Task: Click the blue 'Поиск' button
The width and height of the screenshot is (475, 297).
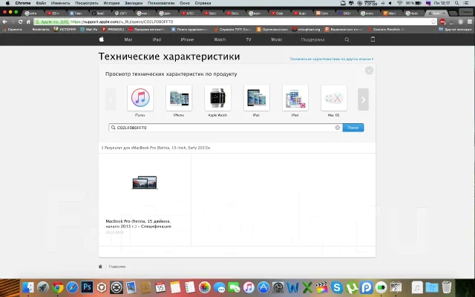Action: [x=353, y=128]
